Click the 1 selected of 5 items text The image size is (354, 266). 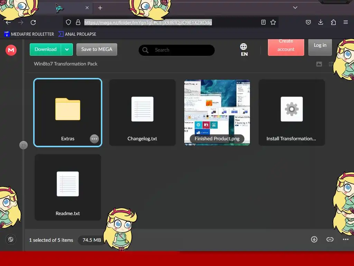pyautogui.click(x=51, y=240)
